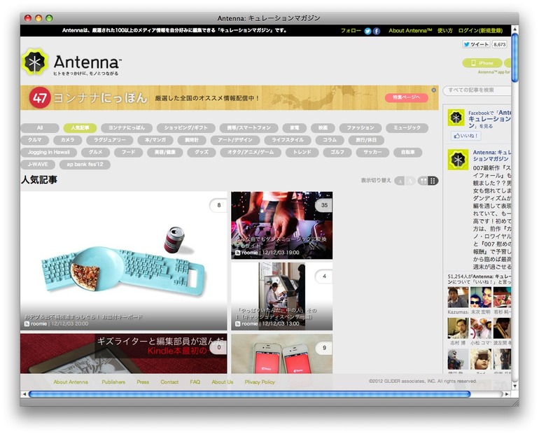
Task: Select the フード category
Action: (129, 152)
